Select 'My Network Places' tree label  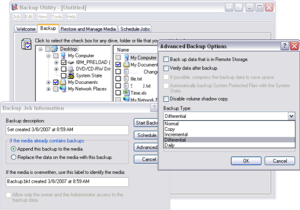(87, 89)
